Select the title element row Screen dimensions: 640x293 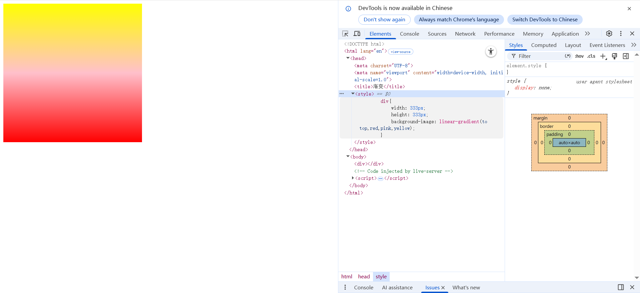click(x=379, y=87)
